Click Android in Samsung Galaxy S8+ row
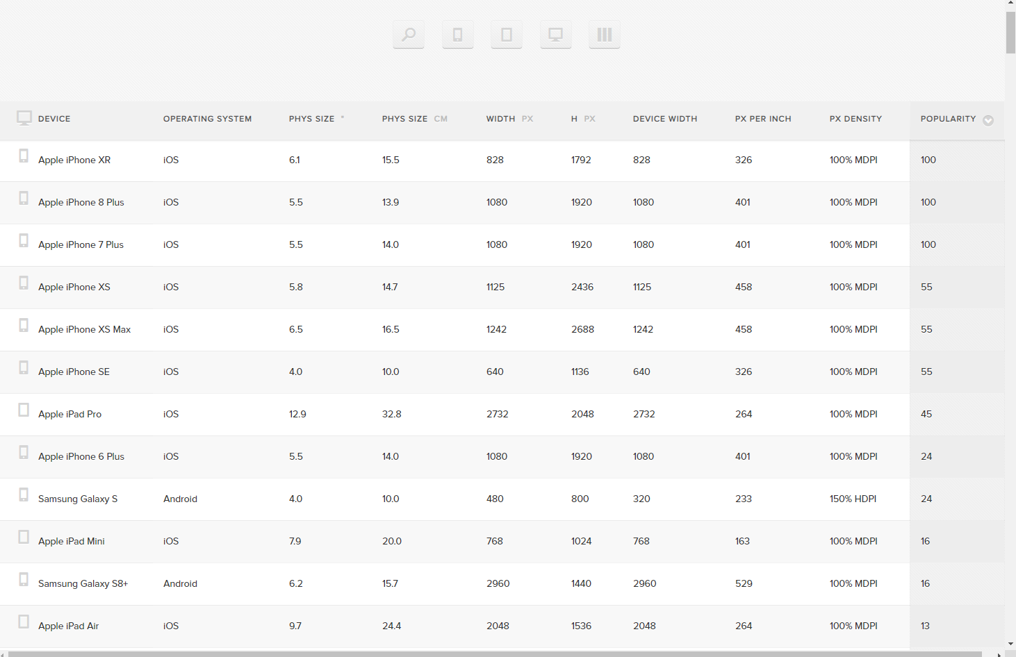 pos(180,583)
